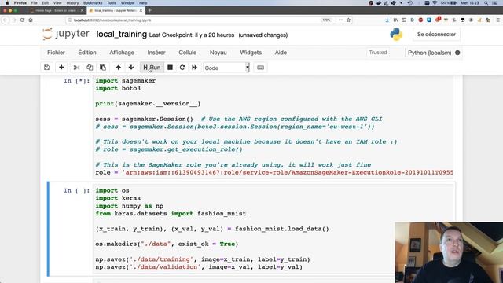Viewport: 503px width, 283px height.
Task: Open the Édition menu
Action: [87, 53]
